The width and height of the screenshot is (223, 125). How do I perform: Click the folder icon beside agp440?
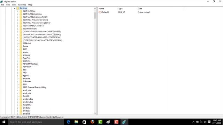point(21,76)
